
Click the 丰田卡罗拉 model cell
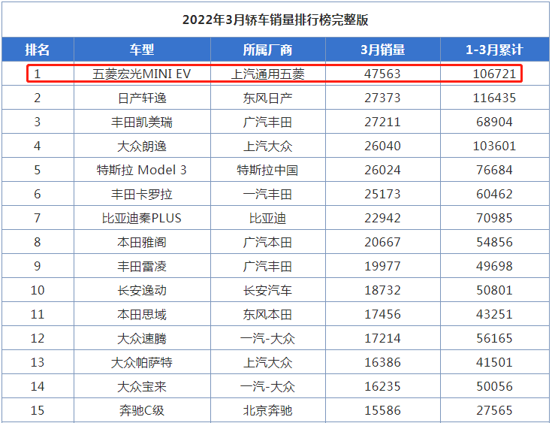[x=142, y=194]
